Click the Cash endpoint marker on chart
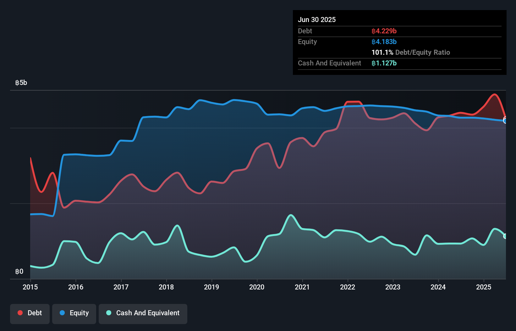This screenshot has width=516, height=331. (x=505, y=236)
